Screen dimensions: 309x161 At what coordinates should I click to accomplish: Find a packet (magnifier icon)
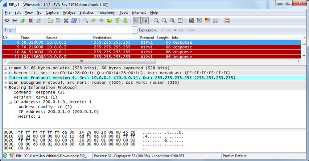85,20
